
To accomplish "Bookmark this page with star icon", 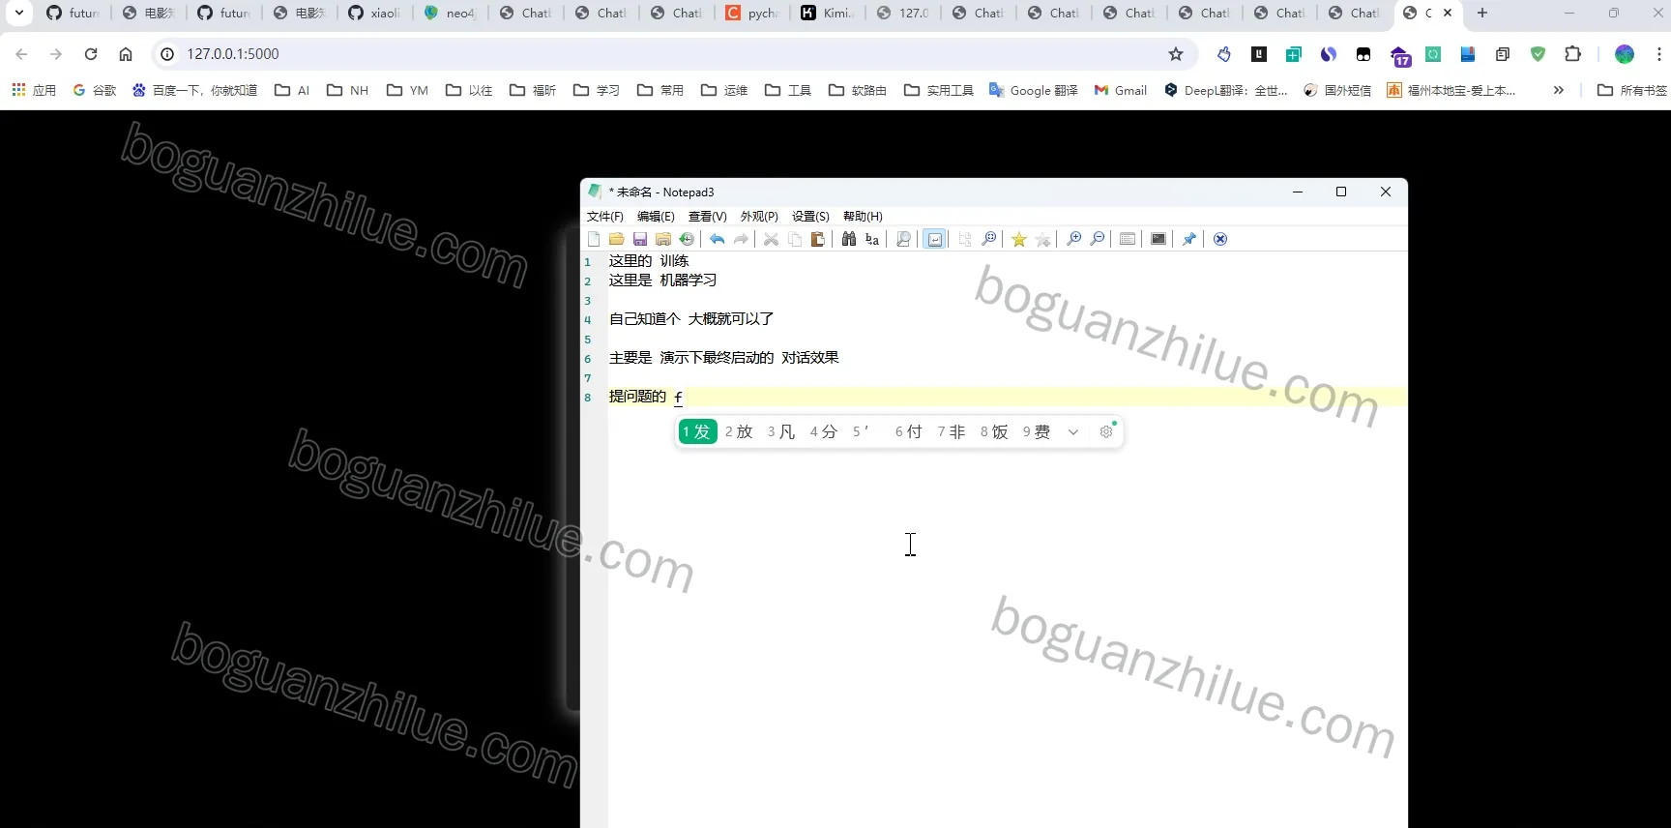I will point(1176,54).
